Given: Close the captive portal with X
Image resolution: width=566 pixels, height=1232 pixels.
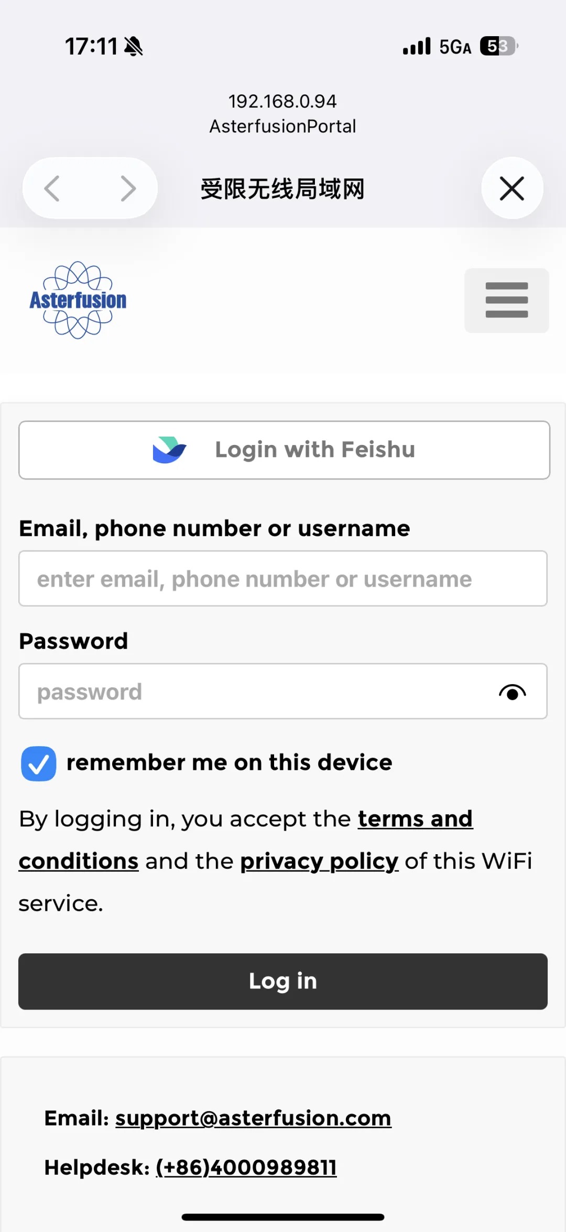Looking at the screenshot, I should (x=512, y=188).
